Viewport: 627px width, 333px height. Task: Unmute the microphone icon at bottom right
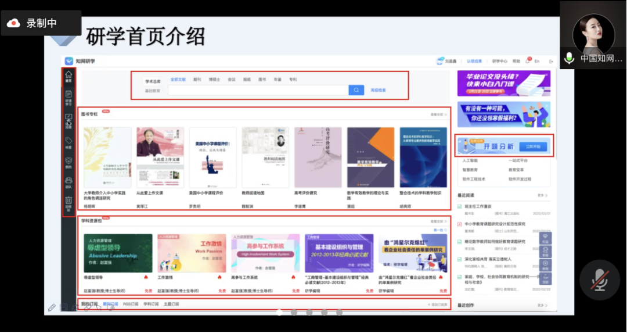pyautogui.click(x=599, y=280)
